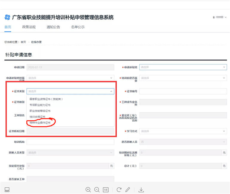Open the pencil edit tool
The width and height of the screenshot is (230, 194).
(128, 190)
